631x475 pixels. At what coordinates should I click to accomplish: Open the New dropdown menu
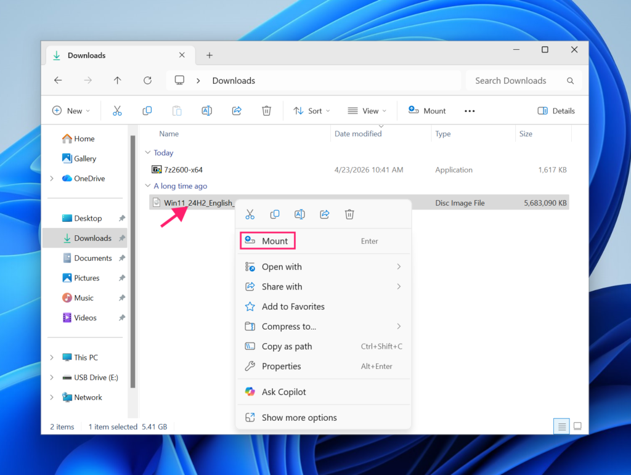[x=71, y=111]
